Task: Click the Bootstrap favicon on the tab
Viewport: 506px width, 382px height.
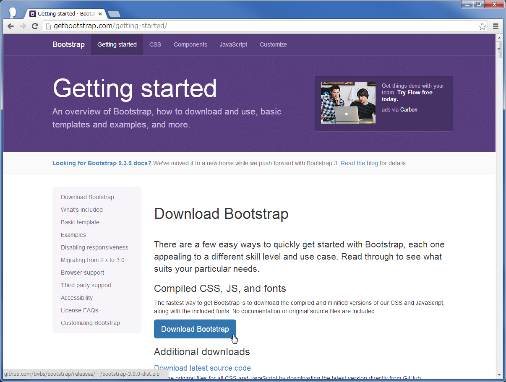Action: click(x=33, y=14)
